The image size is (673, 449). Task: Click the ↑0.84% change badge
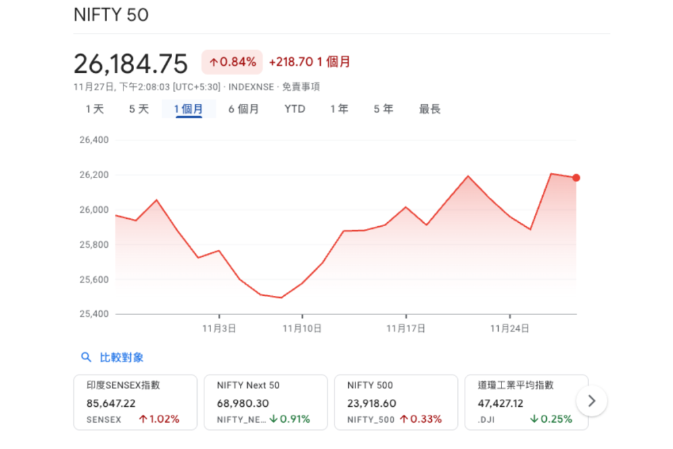point(232,62)
